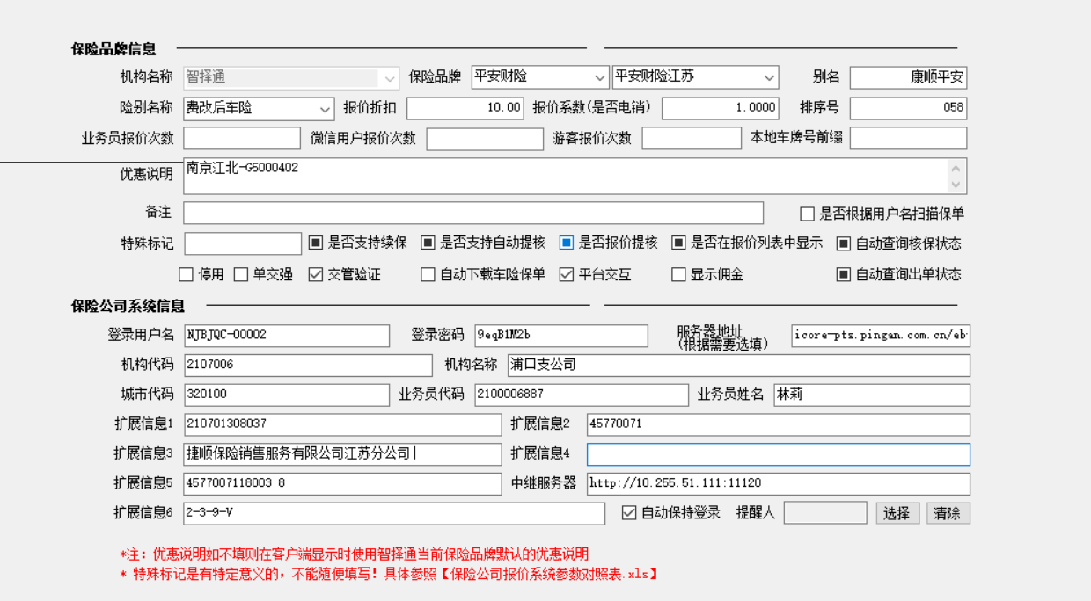Uncheck the 平台交互 checkbox
This screenshot has width=1091, height=601.
click(567, 274)
